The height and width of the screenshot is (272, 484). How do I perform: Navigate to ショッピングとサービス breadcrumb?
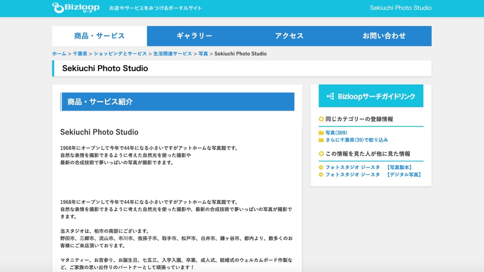(120, 53)
